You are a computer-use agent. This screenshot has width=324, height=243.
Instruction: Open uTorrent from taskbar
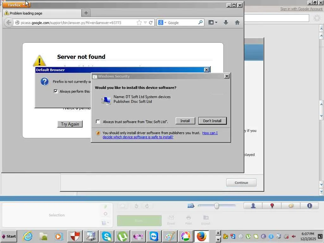(122, 236)
